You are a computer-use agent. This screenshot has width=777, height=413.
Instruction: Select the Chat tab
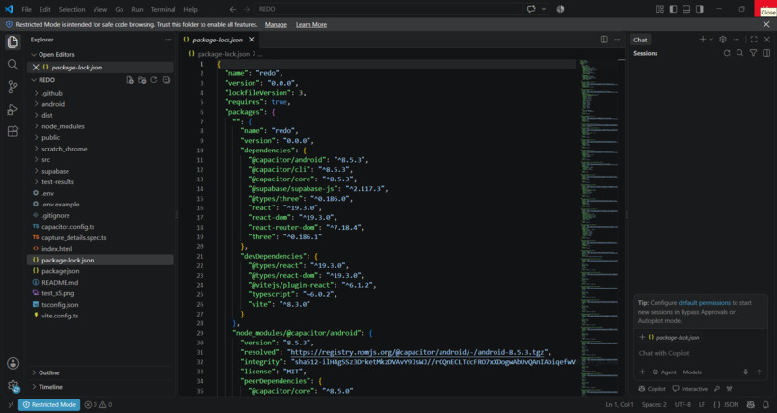coord(640,40)
